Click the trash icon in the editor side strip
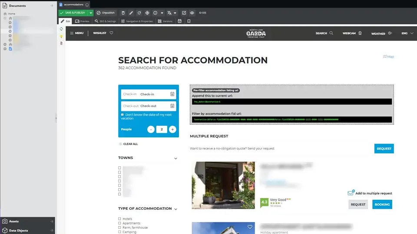The height and width of the screenshot is (234, 417). pyautogui.click(x=61, y=43)
